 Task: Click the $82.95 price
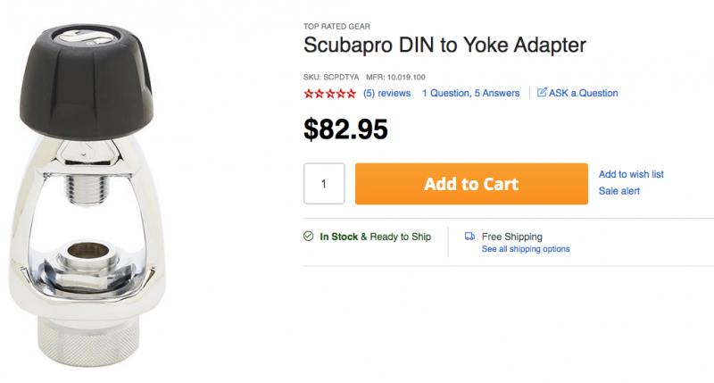(345, 129)
